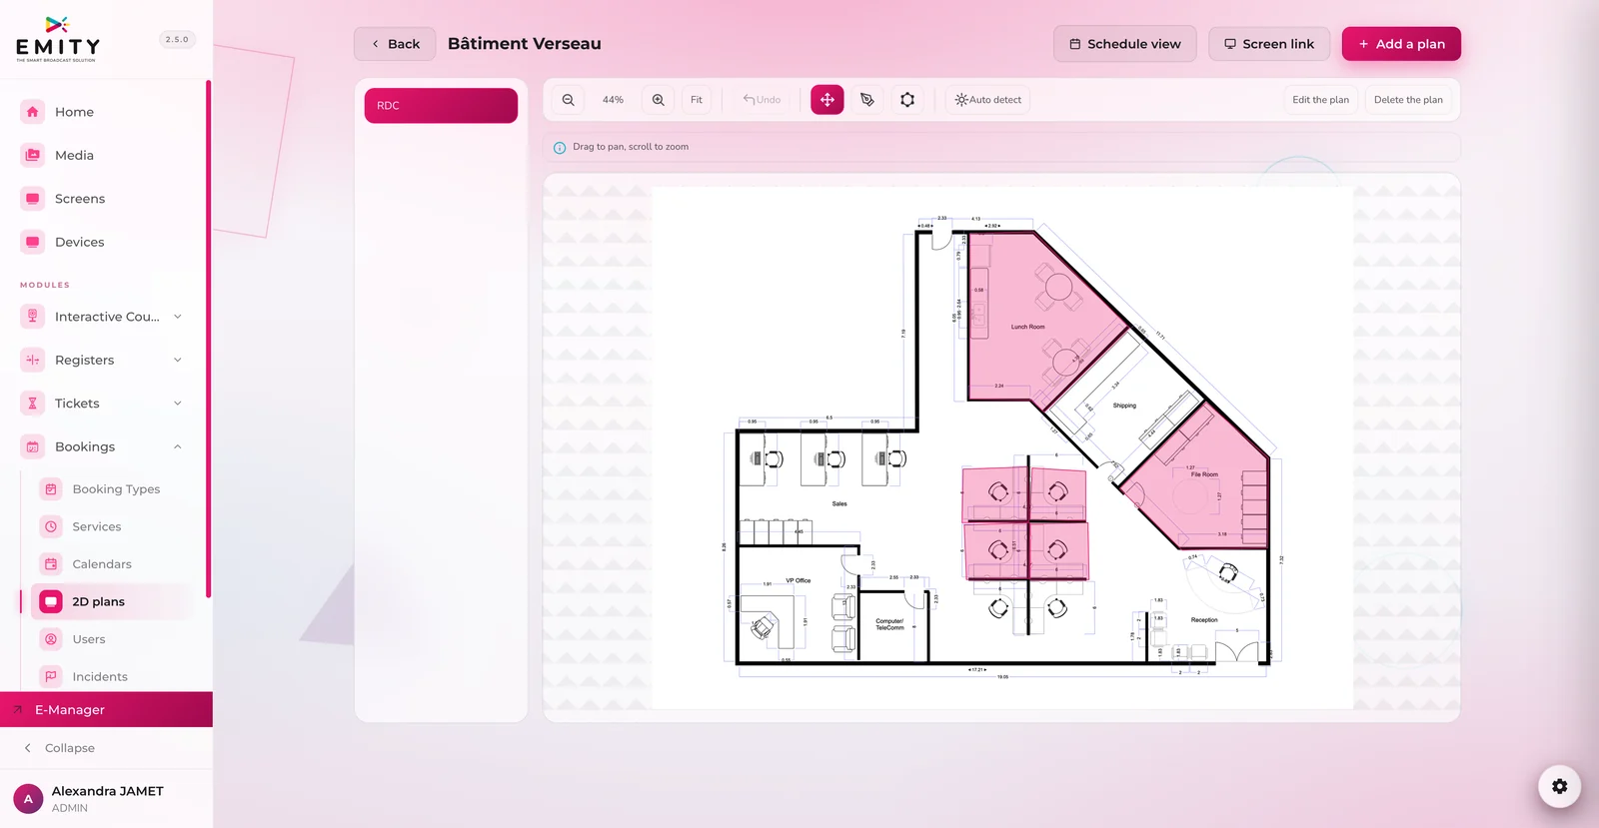Viewport: 1599px width, 828px height.
Task: Open the E-Manager menu item
Action: point(106,710)
